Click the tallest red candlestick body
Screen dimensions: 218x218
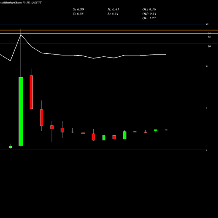pyautogui.click(x=31, y=92)
